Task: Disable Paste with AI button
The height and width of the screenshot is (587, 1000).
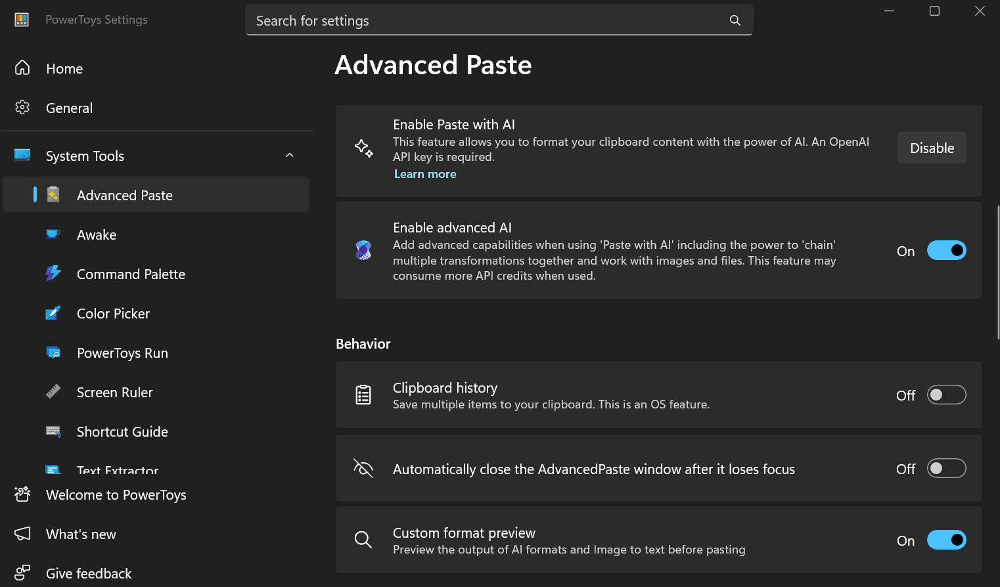Action: 931,148
